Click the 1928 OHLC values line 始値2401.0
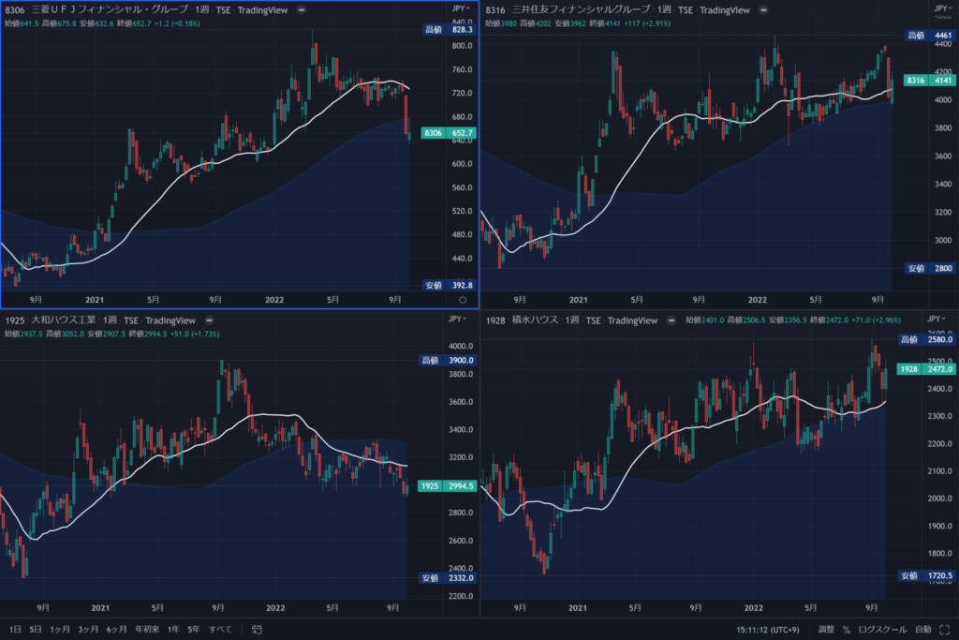Screen dimensions: 959x640 click(793, 320)
